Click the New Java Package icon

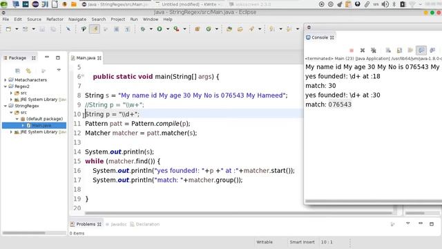point(198,29)
